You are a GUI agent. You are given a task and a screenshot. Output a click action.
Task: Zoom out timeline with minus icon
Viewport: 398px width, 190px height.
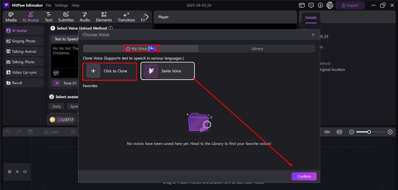click(x=351, y=132)
